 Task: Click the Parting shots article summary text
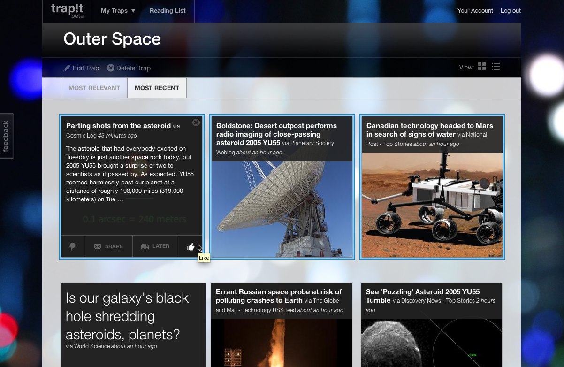[x=130, y=174]
